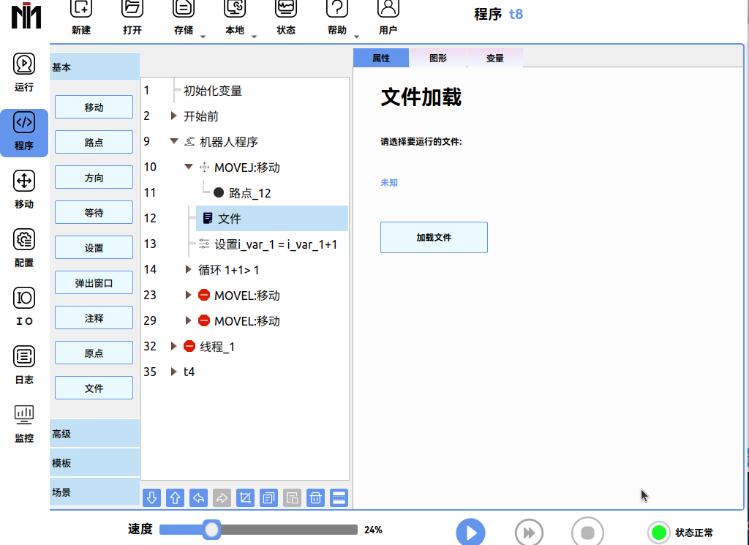Switch to the 变量 tab
Image resolution: width=749 pixels, height=545 pixels.
(x=494, y=58)
